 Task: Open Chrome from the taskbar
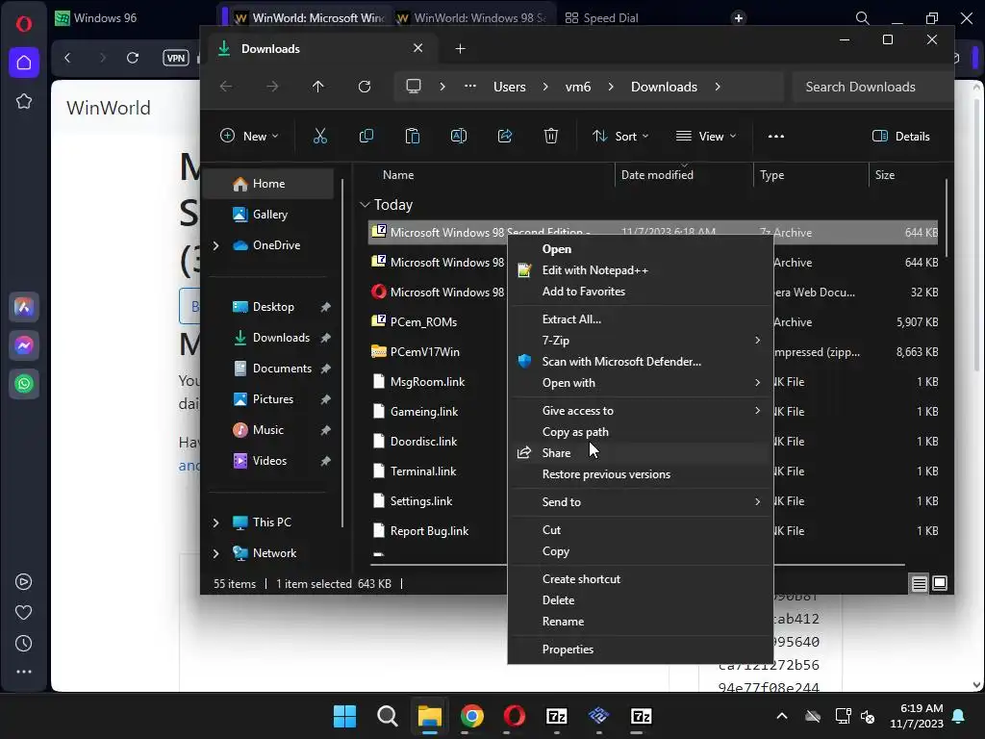(472, 716)
